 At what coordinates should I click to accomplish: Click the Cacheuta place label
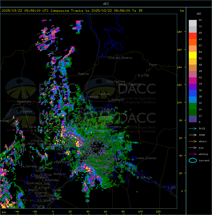[x=44, y=144]
